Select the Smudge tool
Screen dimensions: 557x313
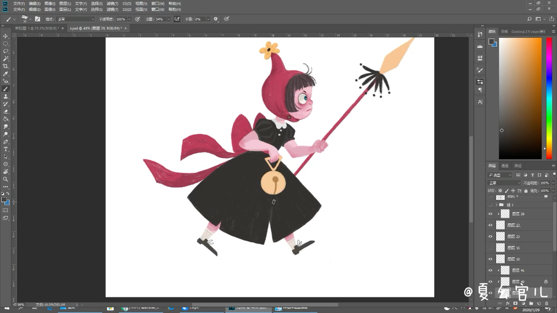click(6, 127)
